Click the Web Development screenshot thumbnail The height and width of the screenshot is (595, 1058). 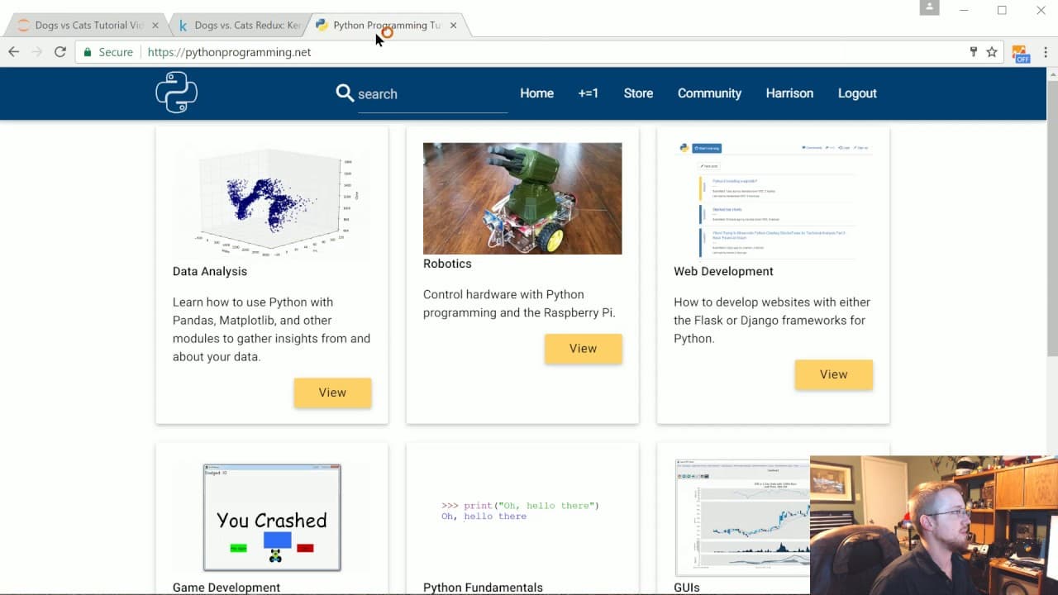pos(773,202)
